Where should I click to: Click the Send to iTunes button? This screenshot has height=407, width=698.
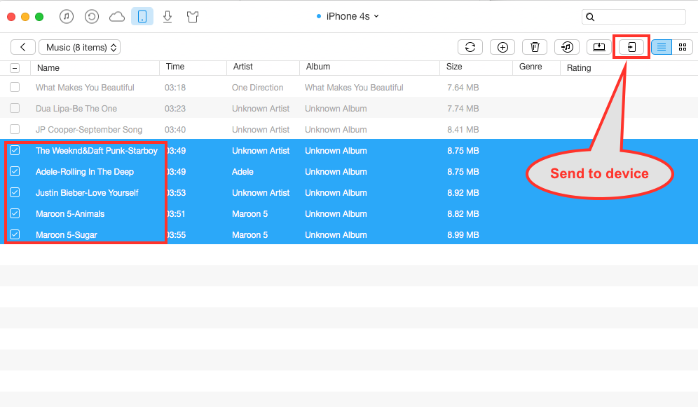pos(567,47)
